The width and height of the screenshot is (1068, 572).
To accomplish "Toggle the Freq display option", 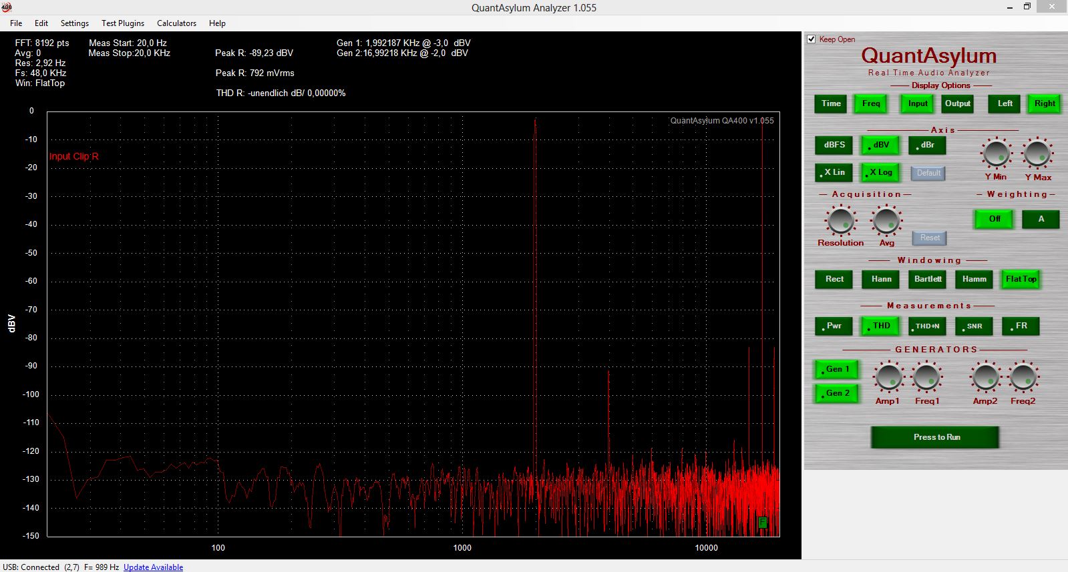I will click(x=871, y=103).
